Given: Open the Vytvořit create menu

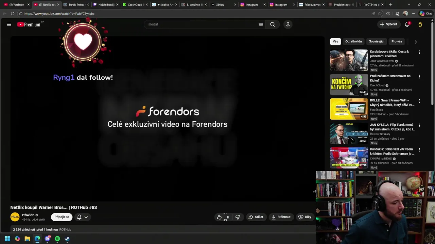Looking at the screenshot, I should click(388, 24).
